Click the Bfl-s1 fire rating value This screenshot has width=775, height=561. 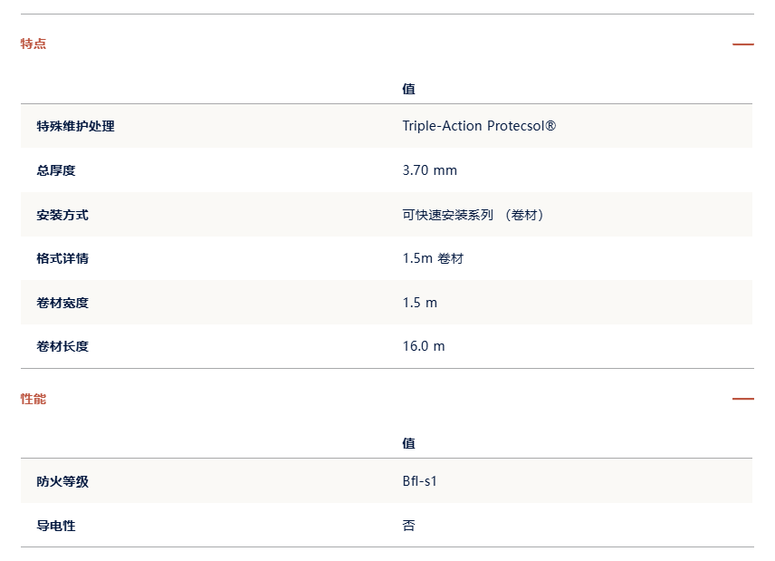419,481
